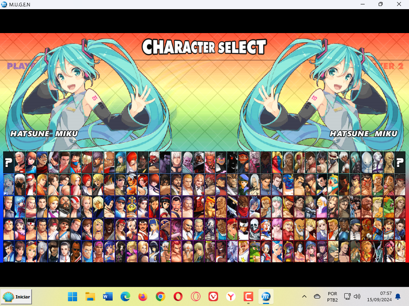Choose Heidern with eyepatch and military cap
Image resolution: width=409 pixels, height=306 pixels.
[121, 185]
